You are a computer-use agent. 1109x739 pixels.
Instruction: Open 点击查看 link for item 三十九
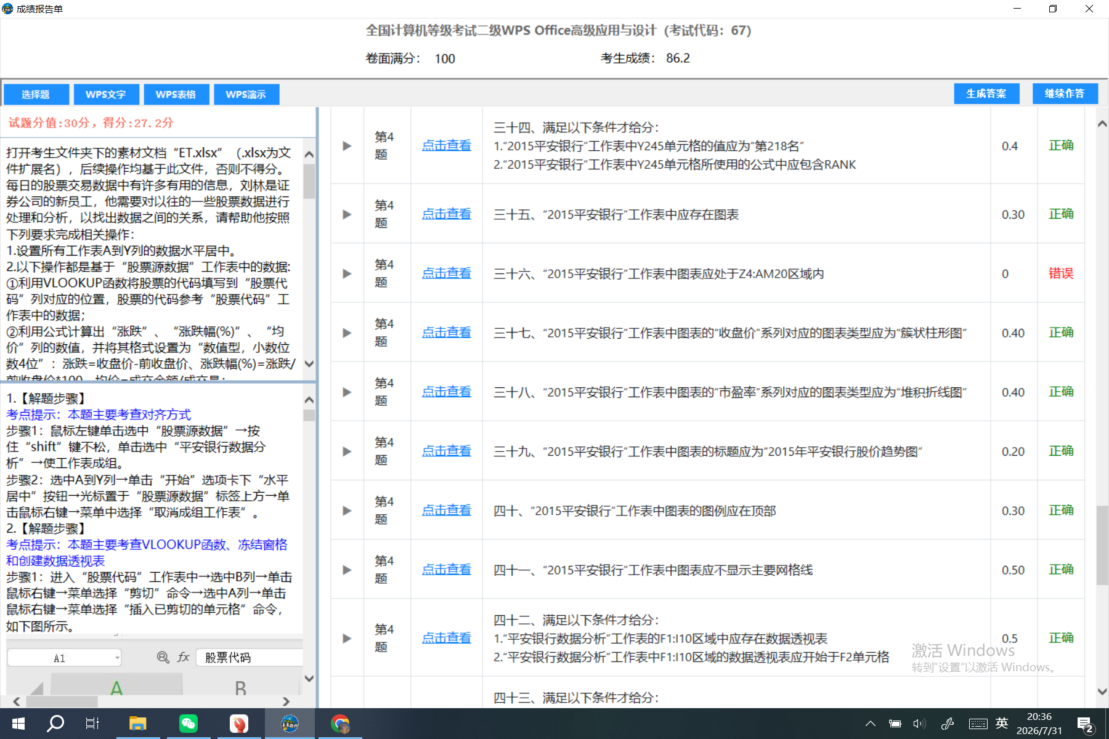pyautogui.click(x=447, y=451)
